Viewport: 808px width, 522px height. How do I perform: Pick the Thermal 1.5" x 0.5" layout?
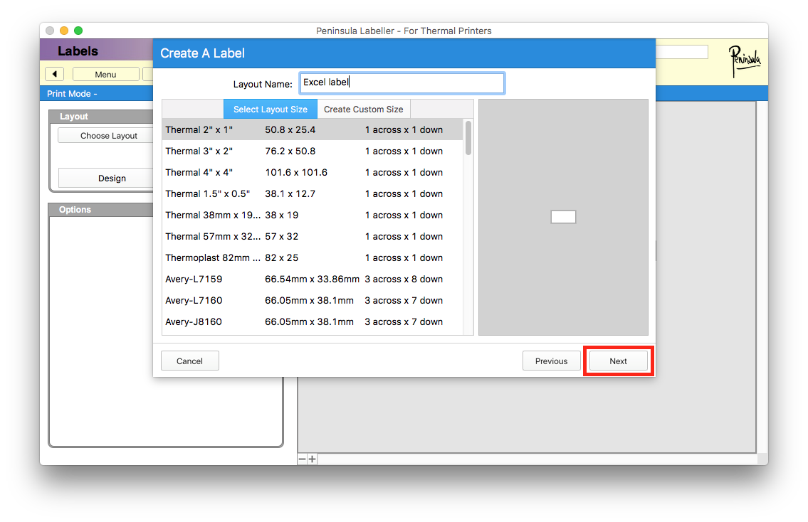point(313,193)
